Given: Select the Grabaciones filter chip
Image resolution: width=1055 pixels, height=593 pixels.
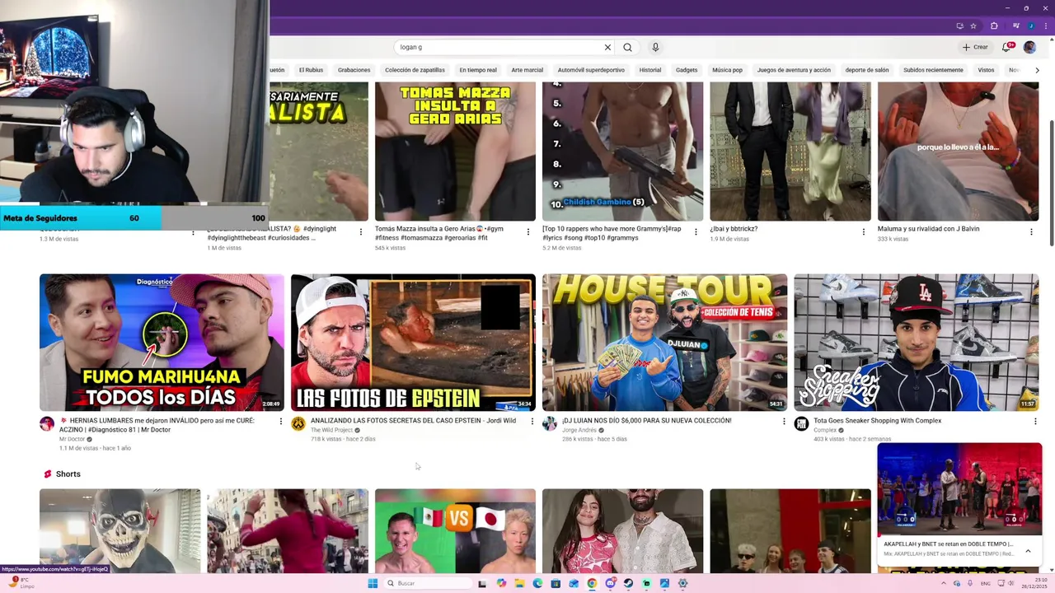Looking at the screenshot, I should 354,70.
